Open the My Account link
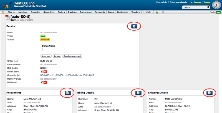The image size is (222, 113). pos(196,2)
